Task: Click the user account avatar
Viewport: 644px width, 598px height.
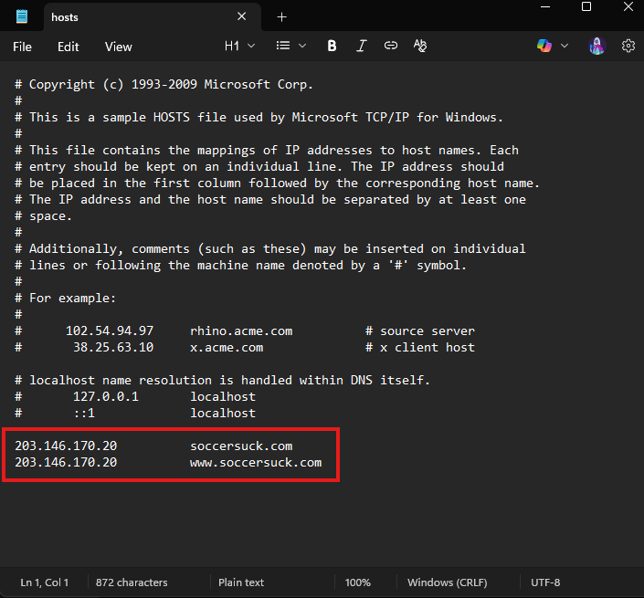Action: point(597,46)
